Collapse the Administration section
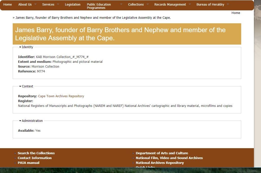Image resolution: width=261 pixels, height=173 pixels. [31, 121]
